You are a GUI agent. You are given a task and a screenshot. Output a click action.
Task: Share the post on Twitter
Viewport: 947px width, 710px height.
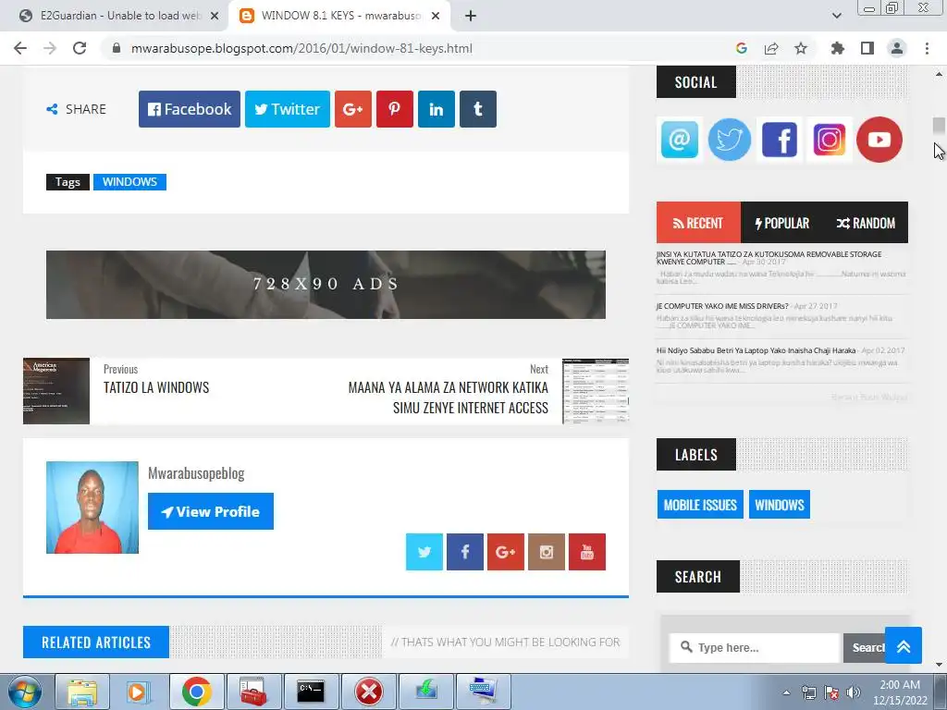click(288, 109)
